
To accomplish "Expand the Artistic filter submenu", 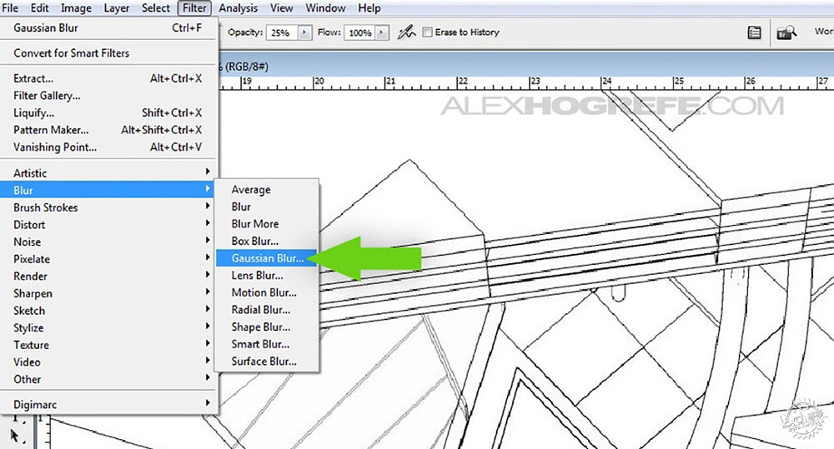I will pos(108,172).
